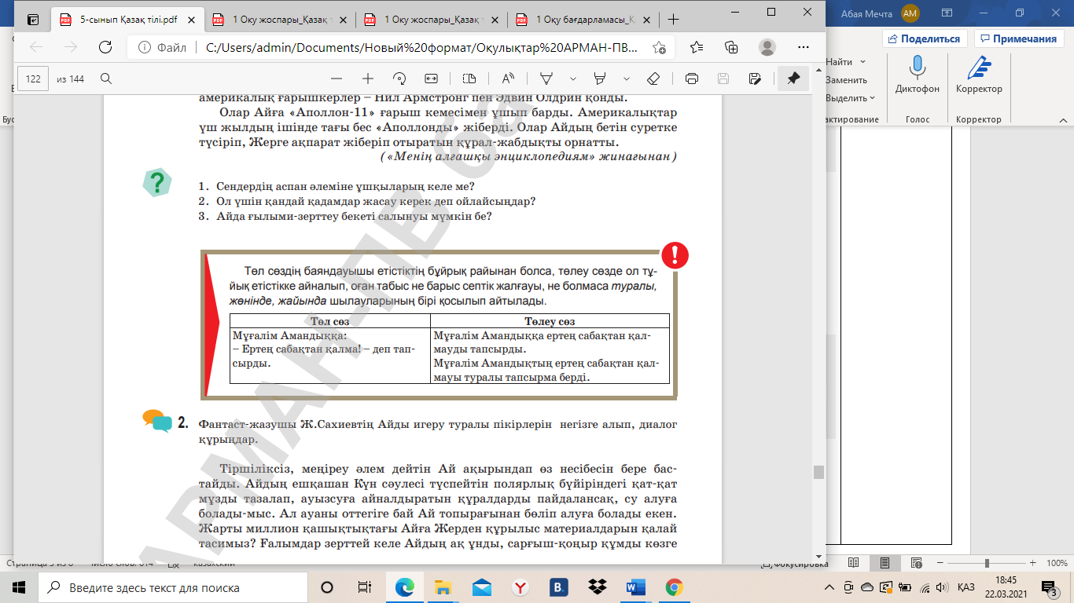Switch PDF page view layout
This screenshot has height=603, width=1074.
pos(469,79)
